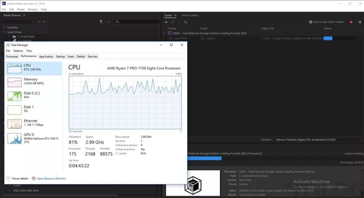Open the Queue panel menu icon

tap(175, 15)
